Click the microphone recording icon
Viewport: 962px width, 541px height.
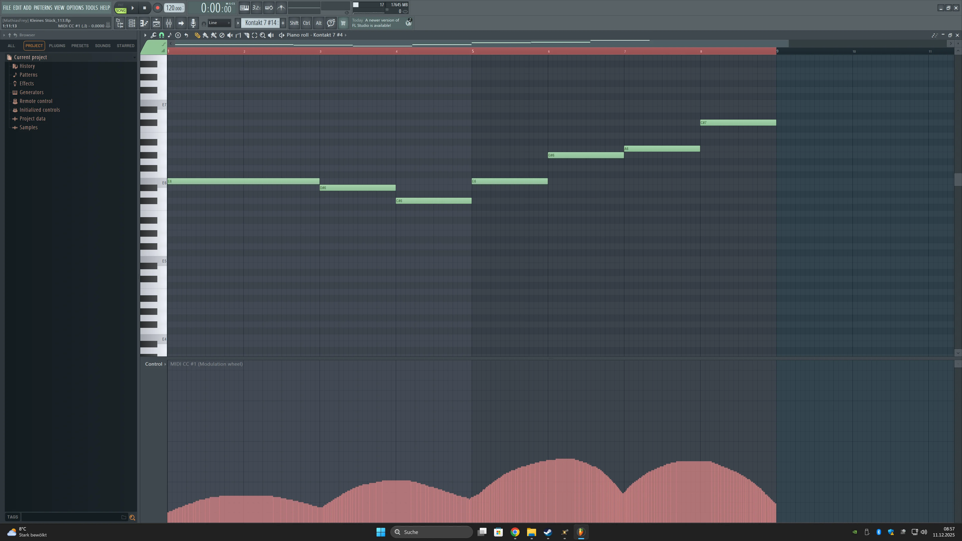tap(193, 23)
